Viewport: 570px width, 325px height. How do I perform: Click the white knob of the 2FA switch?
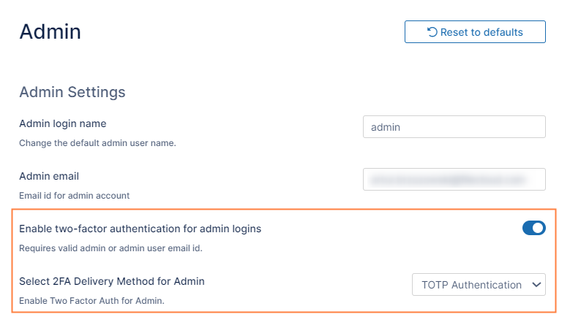[x=539, y=229]
